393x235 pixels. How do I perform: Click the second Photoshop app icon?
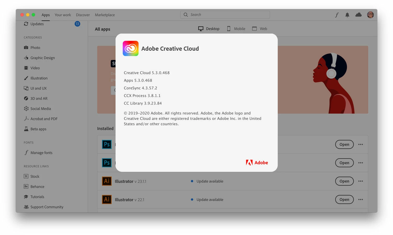(x=107, y=163)
